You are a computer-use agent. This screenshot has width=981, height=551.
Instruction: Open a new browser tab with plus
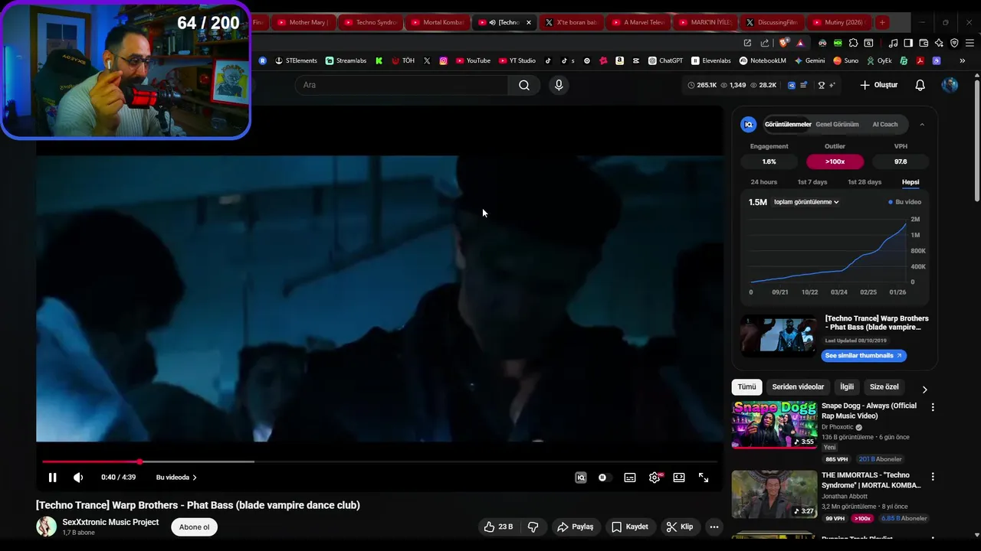(x=882, y=22)
